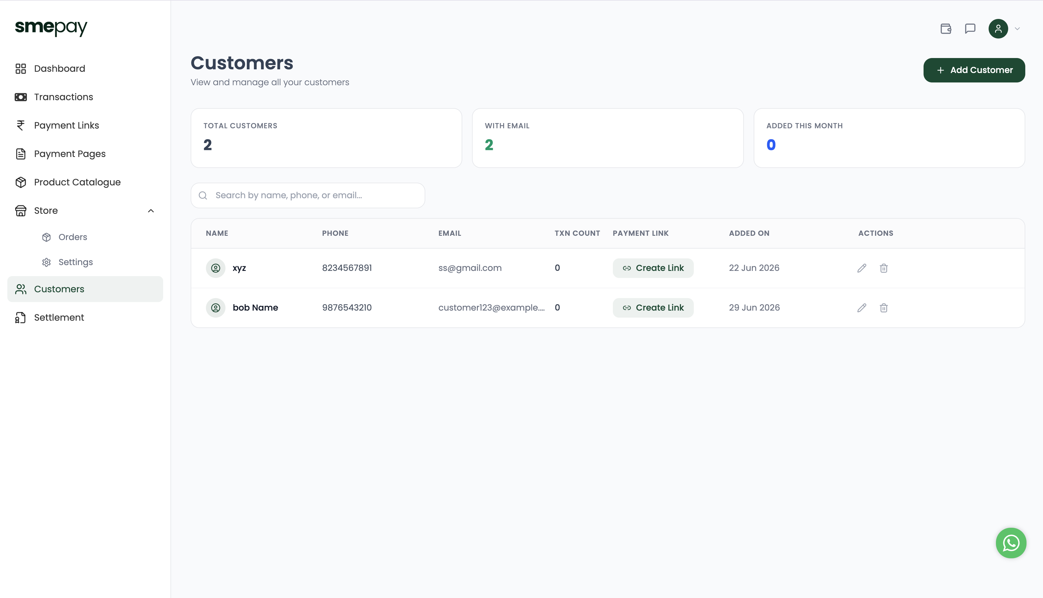The height and width of the screenshot is (598, 1043).
Task: Collapse the Store menu chevron
Action: coord(151,211)
